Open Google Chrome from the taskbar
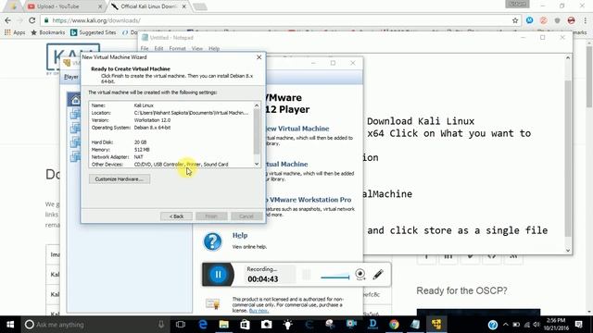The image size is (593, 333). pos(394,325)
